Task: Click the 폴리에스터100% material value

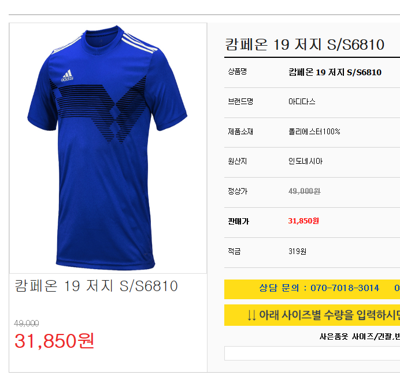Action: (314, 131)
